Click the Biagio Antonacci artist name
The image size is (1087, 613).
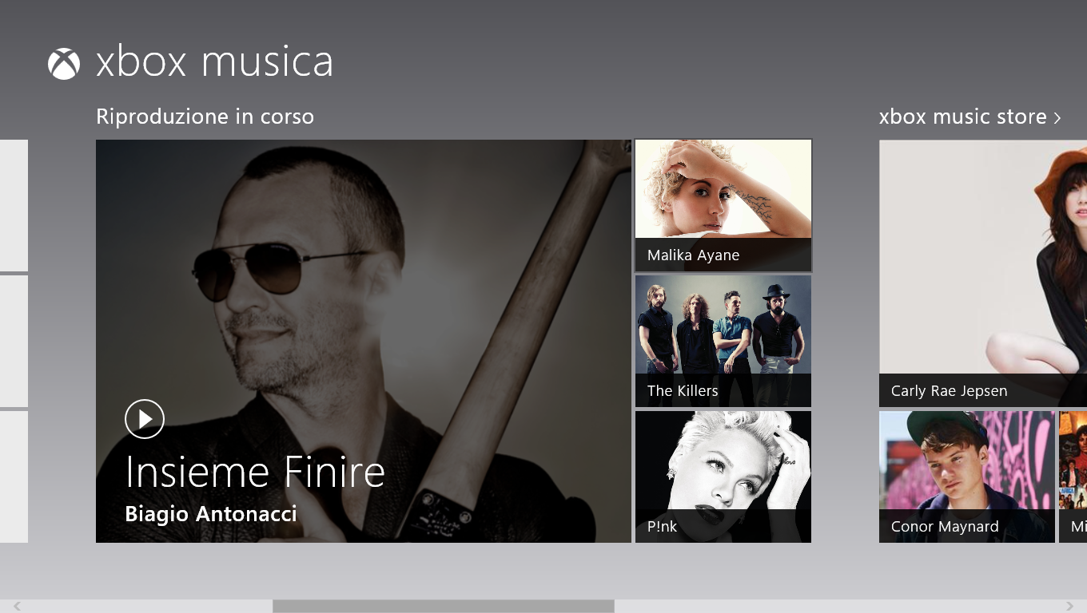tap(211, 514)
